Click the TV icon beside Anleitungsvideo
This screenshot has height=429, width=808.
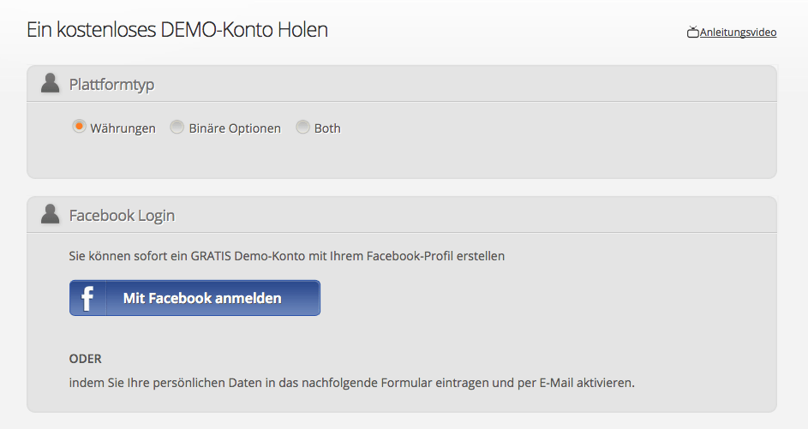[x=692, y=33]
